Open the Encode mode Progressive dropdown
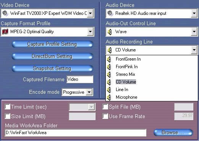Screen dimensions: 199x141 pyautogui.click(x=89, y=92)
